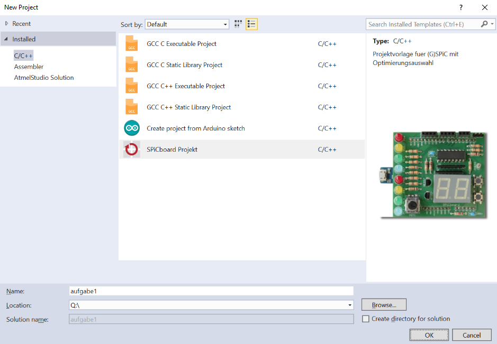Switch to medium icons list view
This screenshot has height=344, width=497.
pos(251,24)
